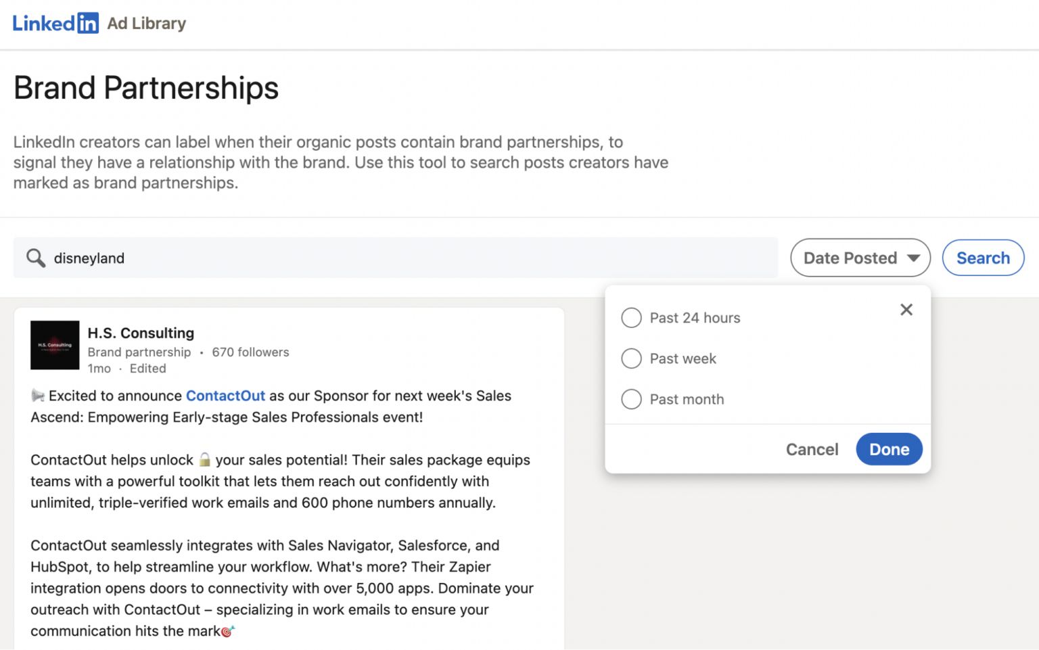Click the magnifying glass search icon

[x=36, y=258]
